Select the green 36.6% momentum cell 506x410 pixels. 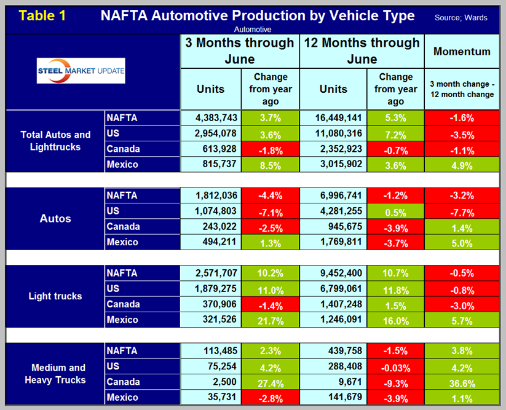pyautogui.click(x=462, y=382)
